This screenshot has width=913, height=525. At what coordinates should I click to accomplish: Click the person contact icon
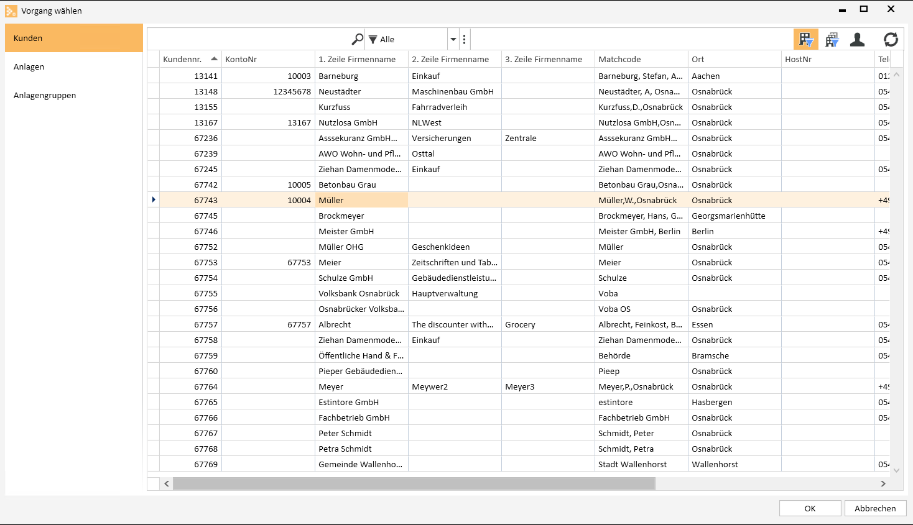tap(858, 39)
